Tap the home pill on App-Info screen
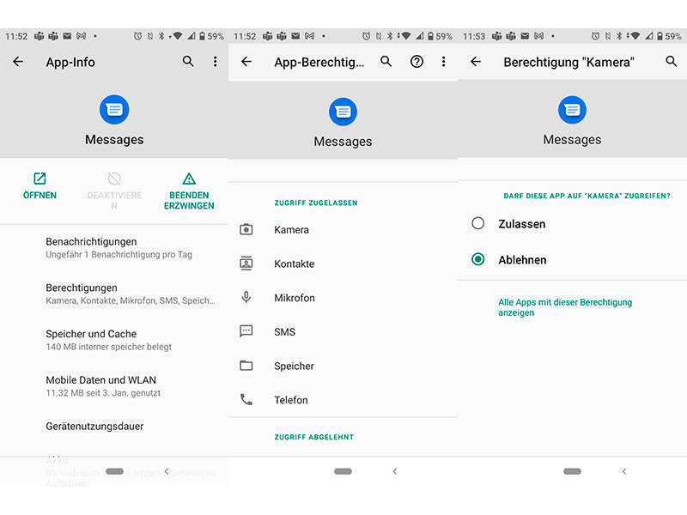687x515 pixels. 115,471
